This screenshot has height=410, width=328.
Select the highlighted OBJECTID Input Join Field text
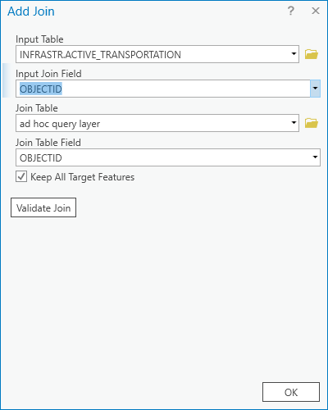pos(41,89)
